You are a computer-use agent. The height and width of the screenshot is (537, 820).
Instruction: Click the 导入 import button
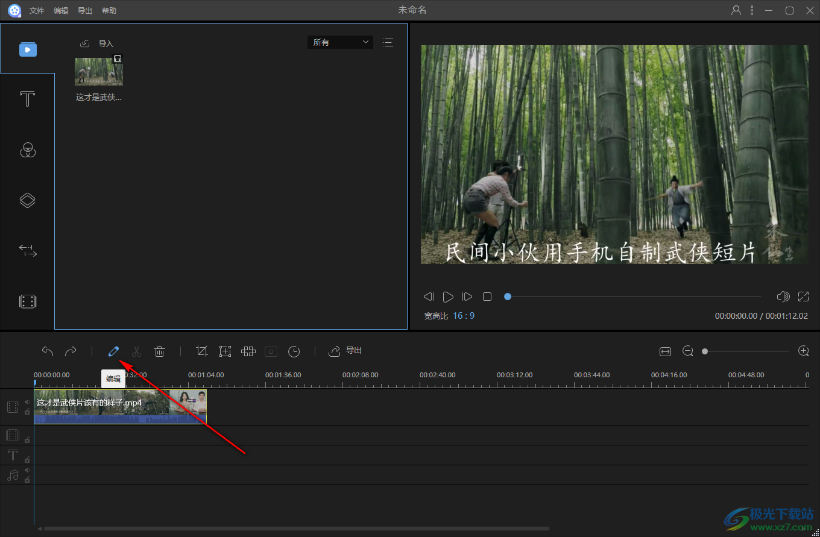[x=97, y=43]
